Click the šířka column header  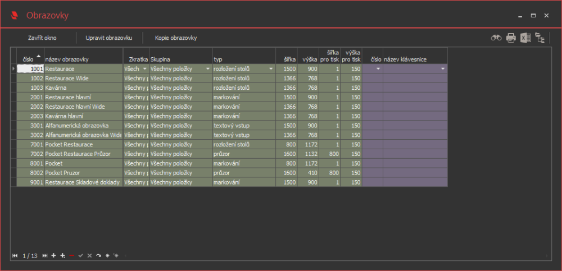(287, 56)
